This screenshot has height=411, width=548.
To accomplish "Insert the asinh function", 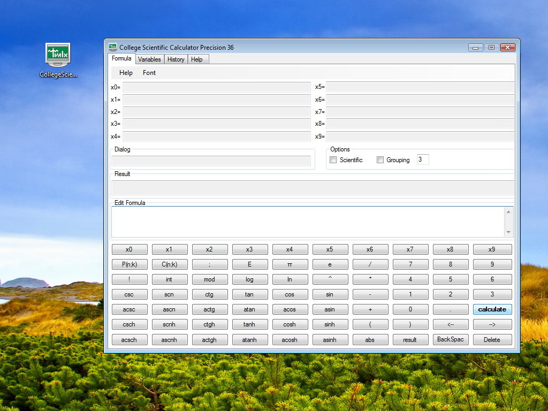I will pyautogui.click(x=330, y=340).
